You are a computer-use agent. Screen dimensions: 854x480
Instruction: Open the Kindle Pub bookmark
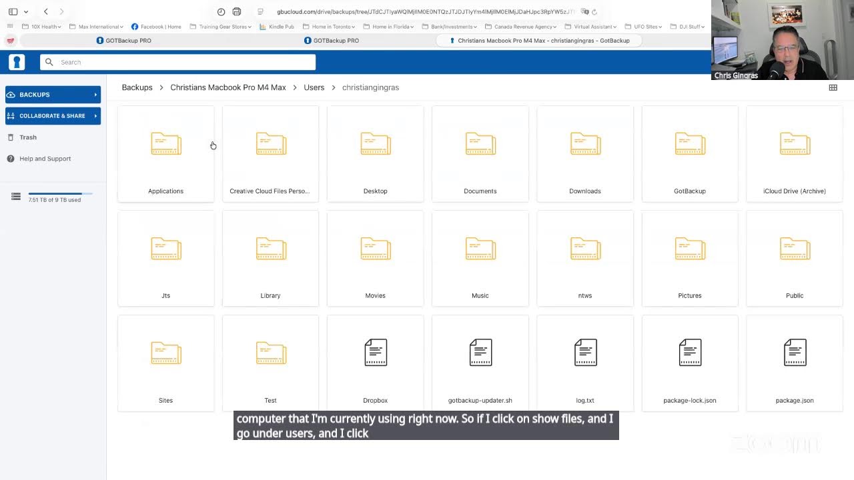click(277, 27)
